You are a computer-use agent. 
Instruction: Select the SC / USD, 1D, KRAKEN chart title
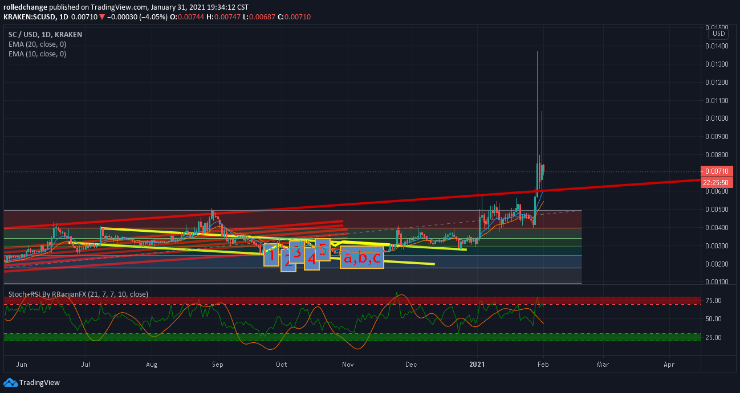(45, 34)
